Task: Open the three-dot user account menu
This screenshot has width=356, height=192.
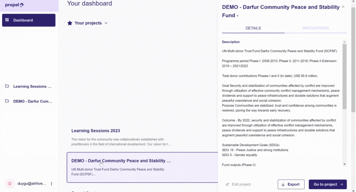Action: tap(51, 184)
